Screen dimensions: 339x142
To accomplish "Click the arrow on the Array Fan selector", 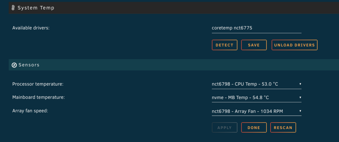I will 300,111.
